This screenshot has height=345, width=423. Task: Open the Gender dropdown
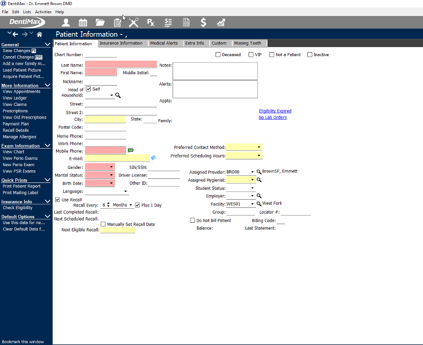111,167
